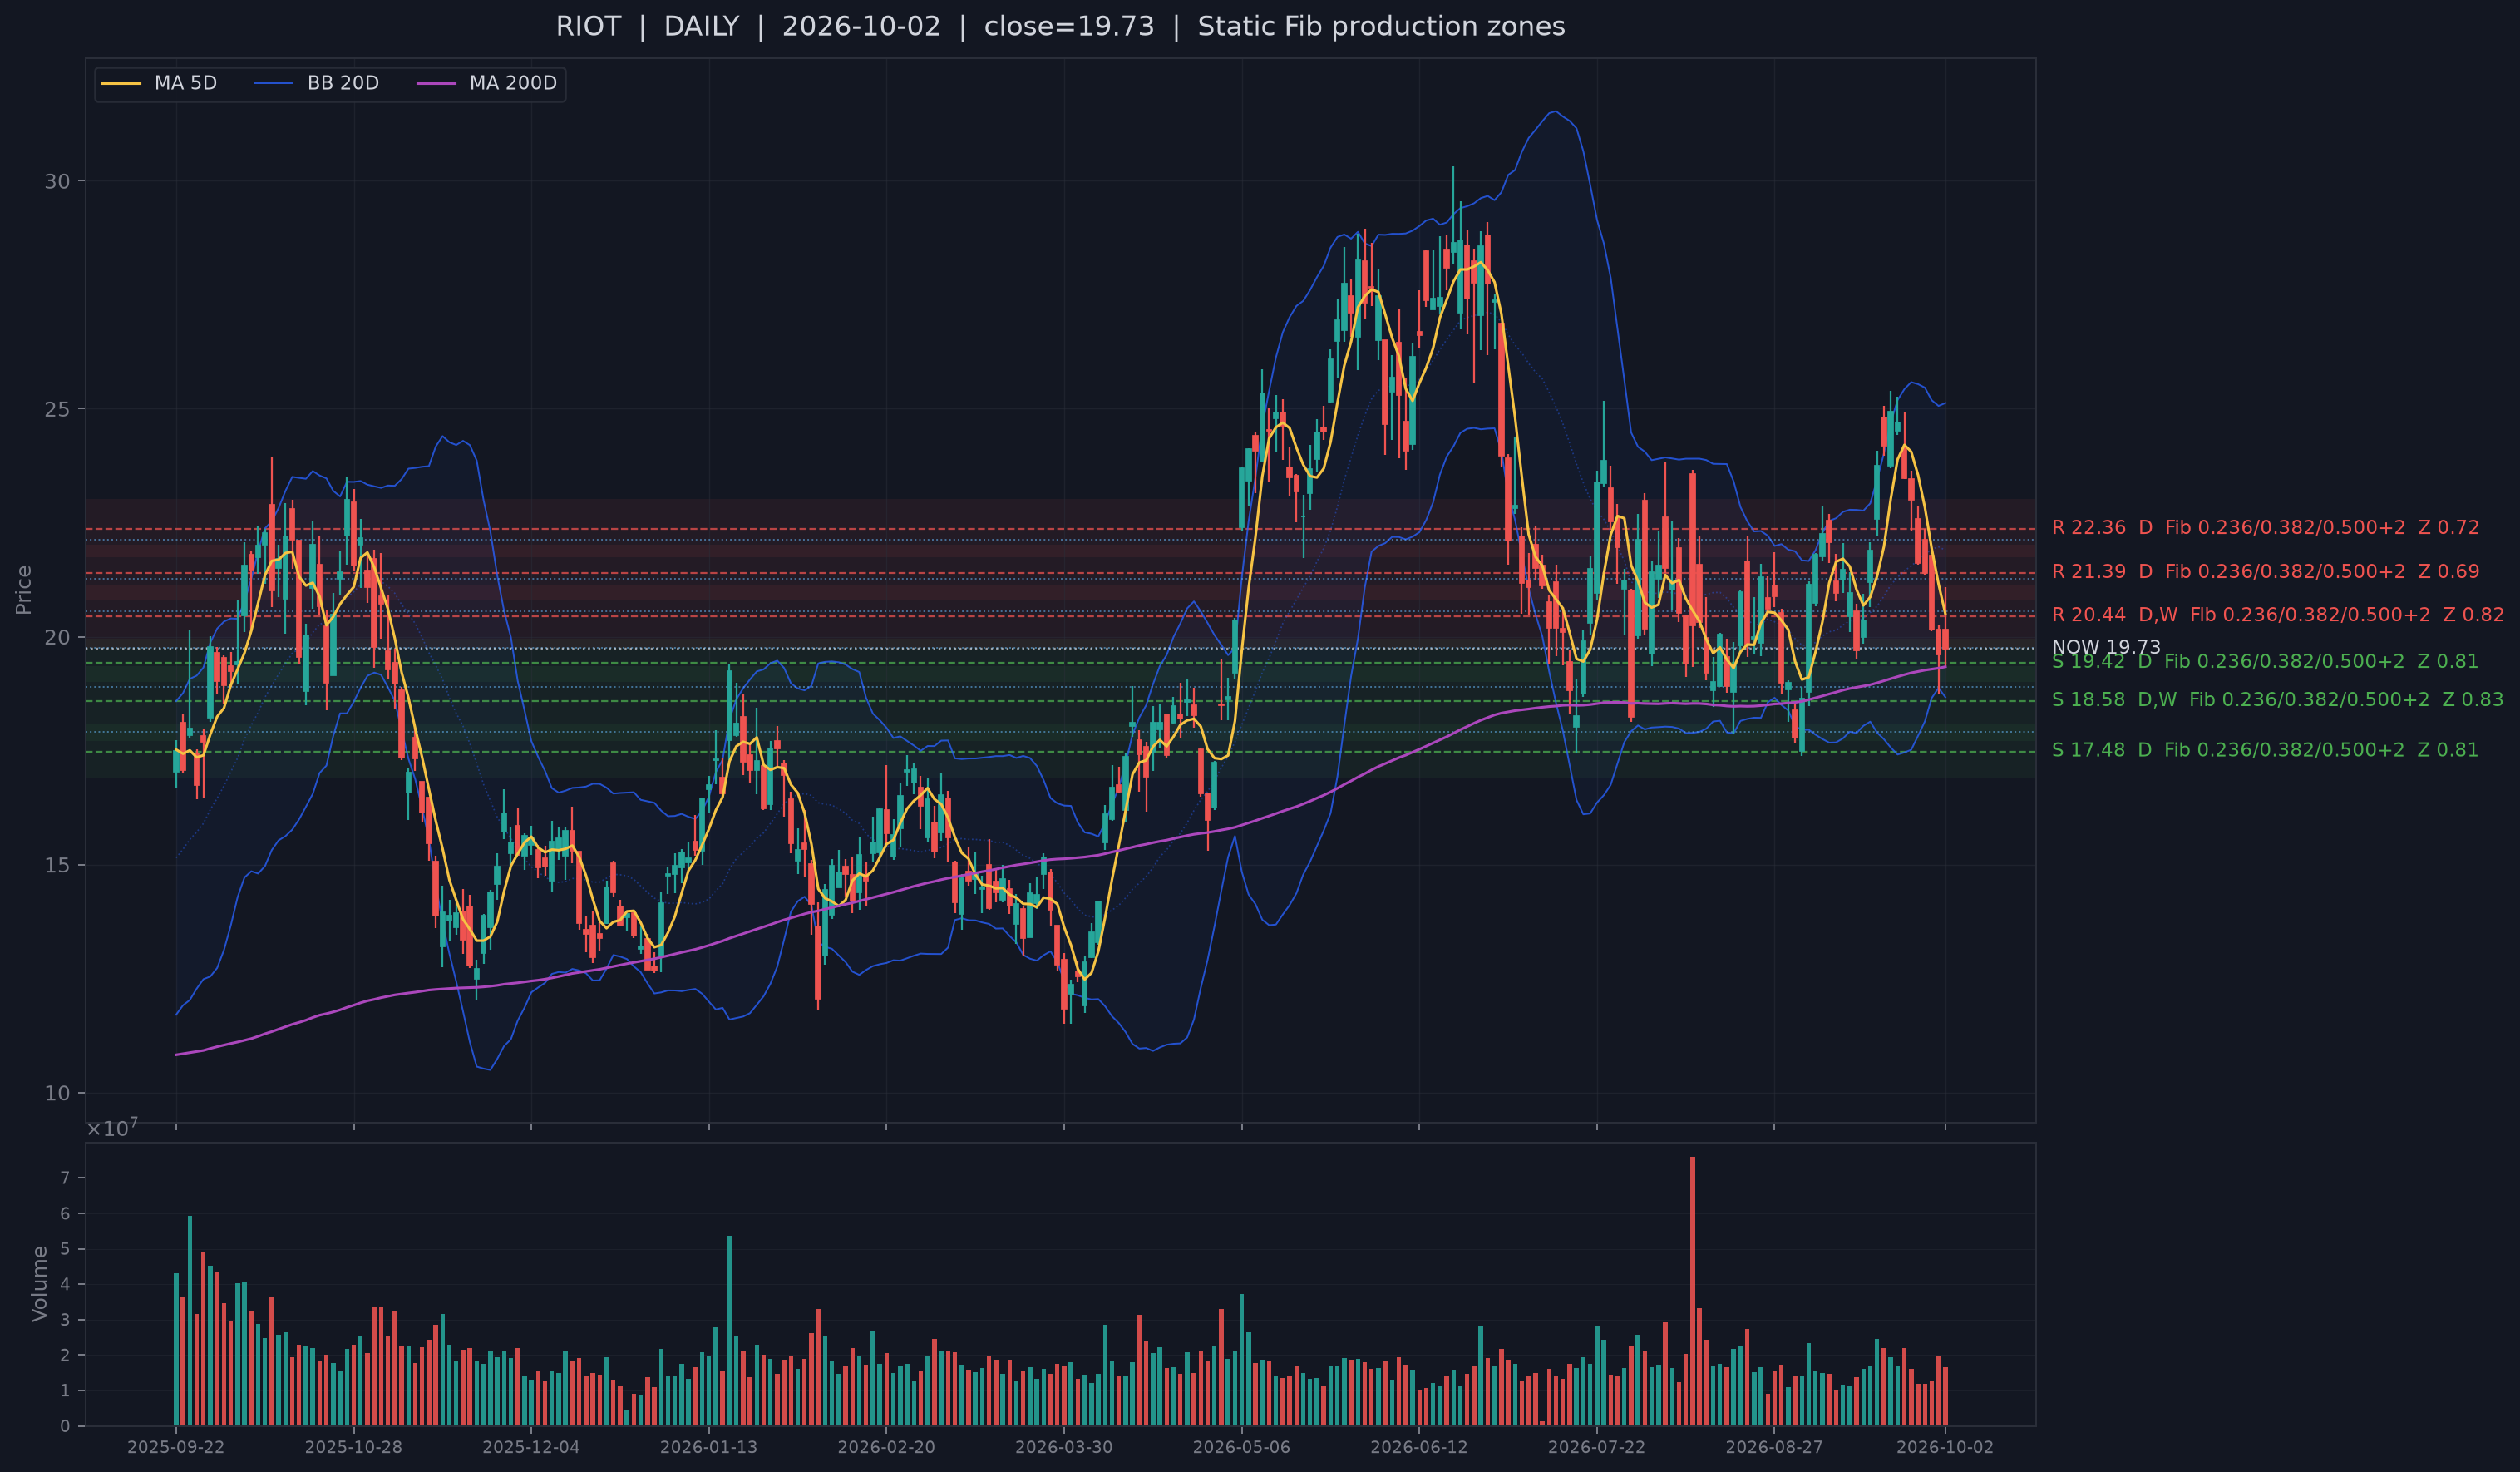The height and width of the screenshot is (1472, 2520).
Task: Click volume axis tick 4
Action: 65,1284
